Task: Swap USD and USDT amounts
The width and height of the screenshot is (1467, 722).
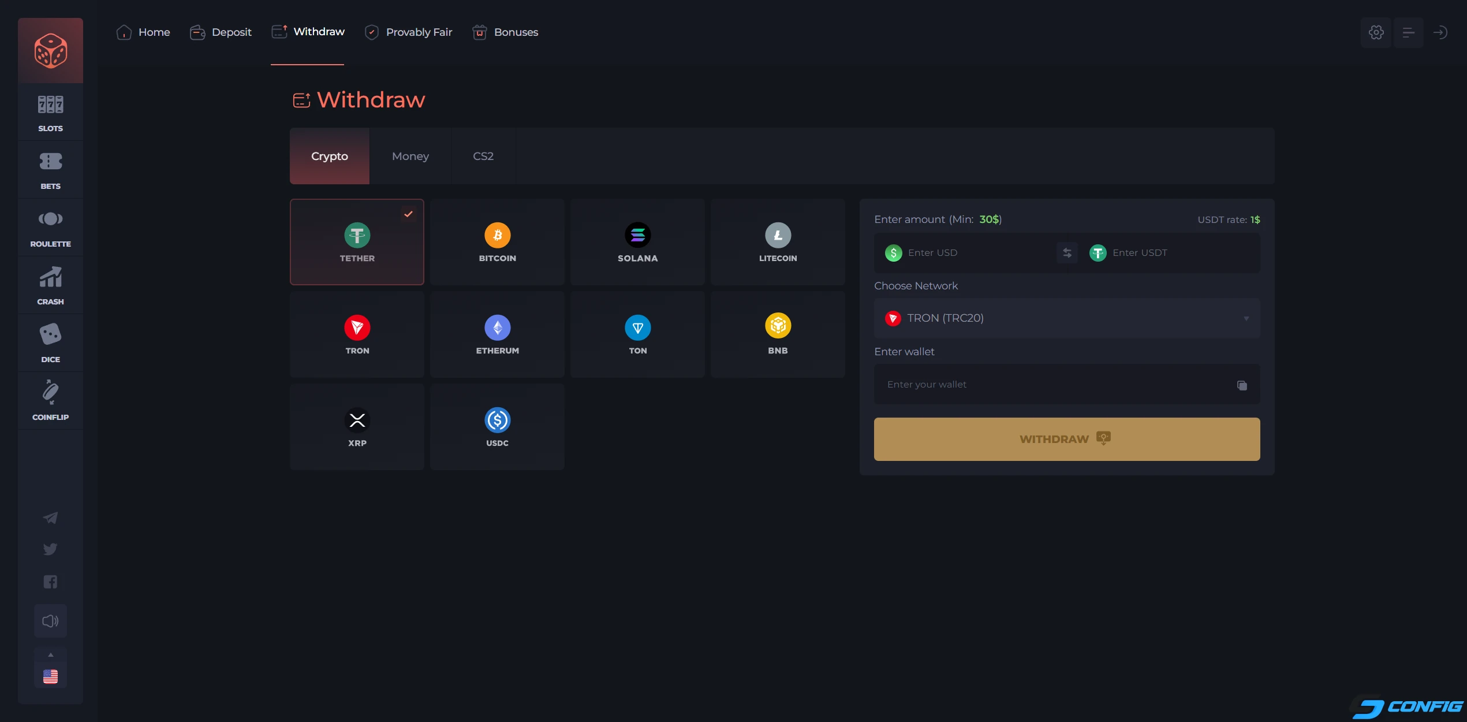Action: point(1066,252)
